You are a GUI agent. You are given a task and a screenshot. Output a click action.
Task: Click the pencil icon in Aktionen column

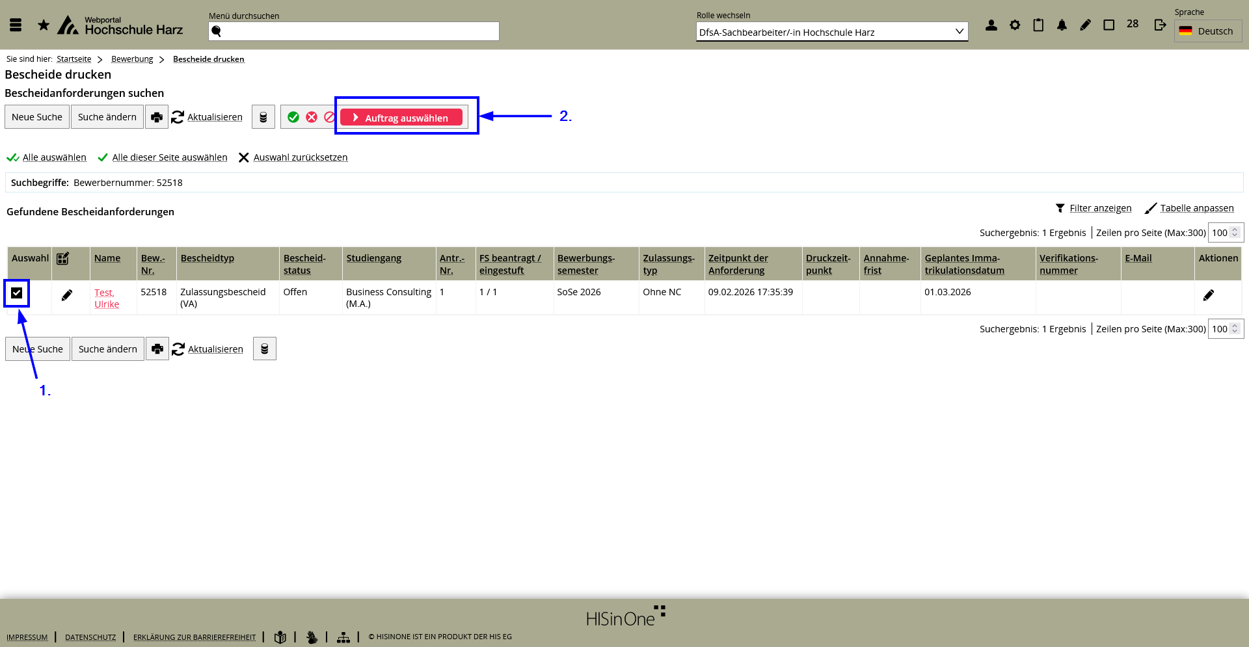[1208, 295]
